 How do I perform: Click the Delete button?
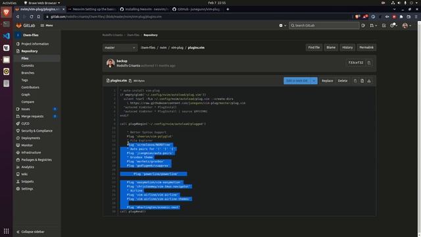tap(342, 81)
